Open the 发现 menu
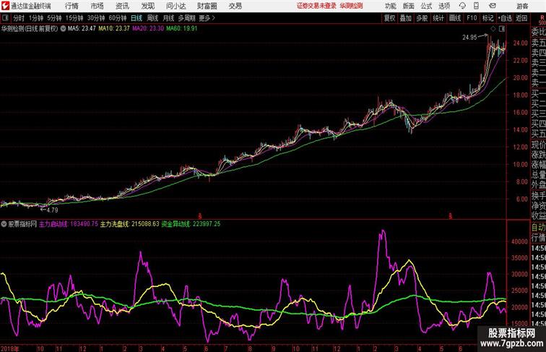This screenshot has height=352, width=546. point(147,6)
